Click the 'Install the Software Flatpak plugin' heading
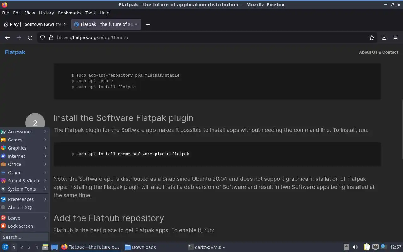 pyautogui.click(x=123, y=118)
